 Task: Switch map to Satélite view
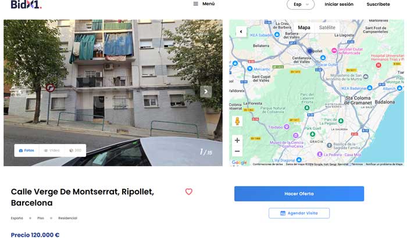pyautogui.click(x=327, y=27)
